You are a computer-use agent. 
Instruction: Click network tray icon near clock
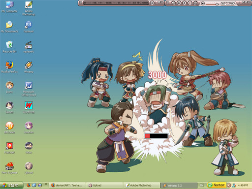pyautogui.click(x=234, y=186)
